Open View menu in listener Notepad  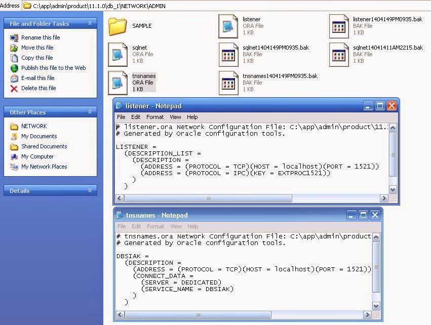[x=175, y=117]
